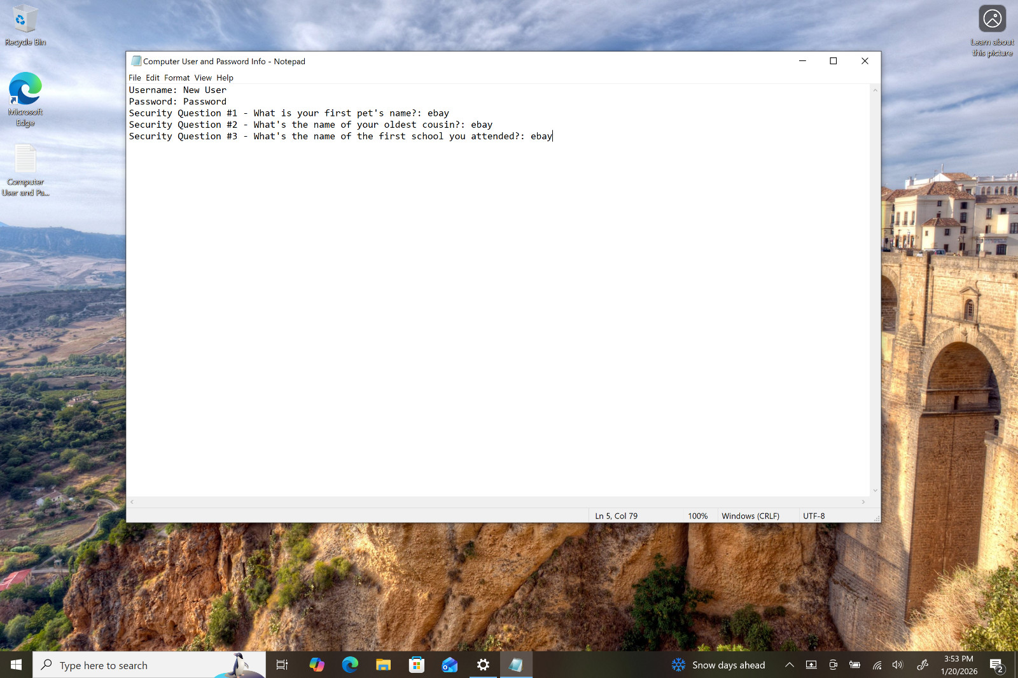
Task: Minimize the Notepad window
Action: pyautogui.click(x=802, y=61)
